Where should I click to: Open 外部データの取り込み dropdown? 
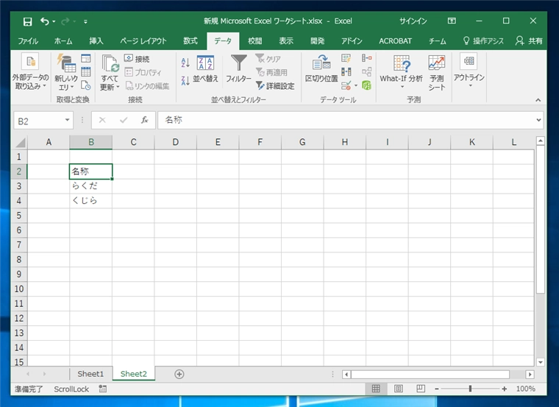pos(30,71)
